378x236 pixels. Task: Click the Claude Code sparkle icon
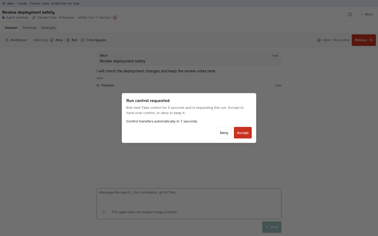click(34, 18)
